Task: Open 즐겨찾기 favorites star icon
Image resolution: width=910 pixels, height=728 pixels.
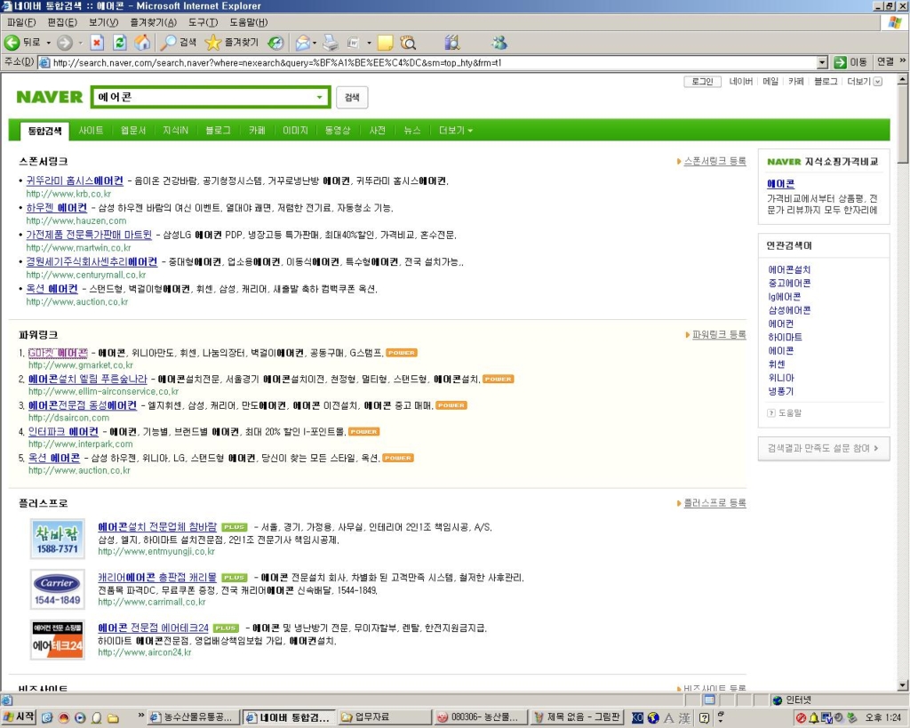Action: pos(232,43)
